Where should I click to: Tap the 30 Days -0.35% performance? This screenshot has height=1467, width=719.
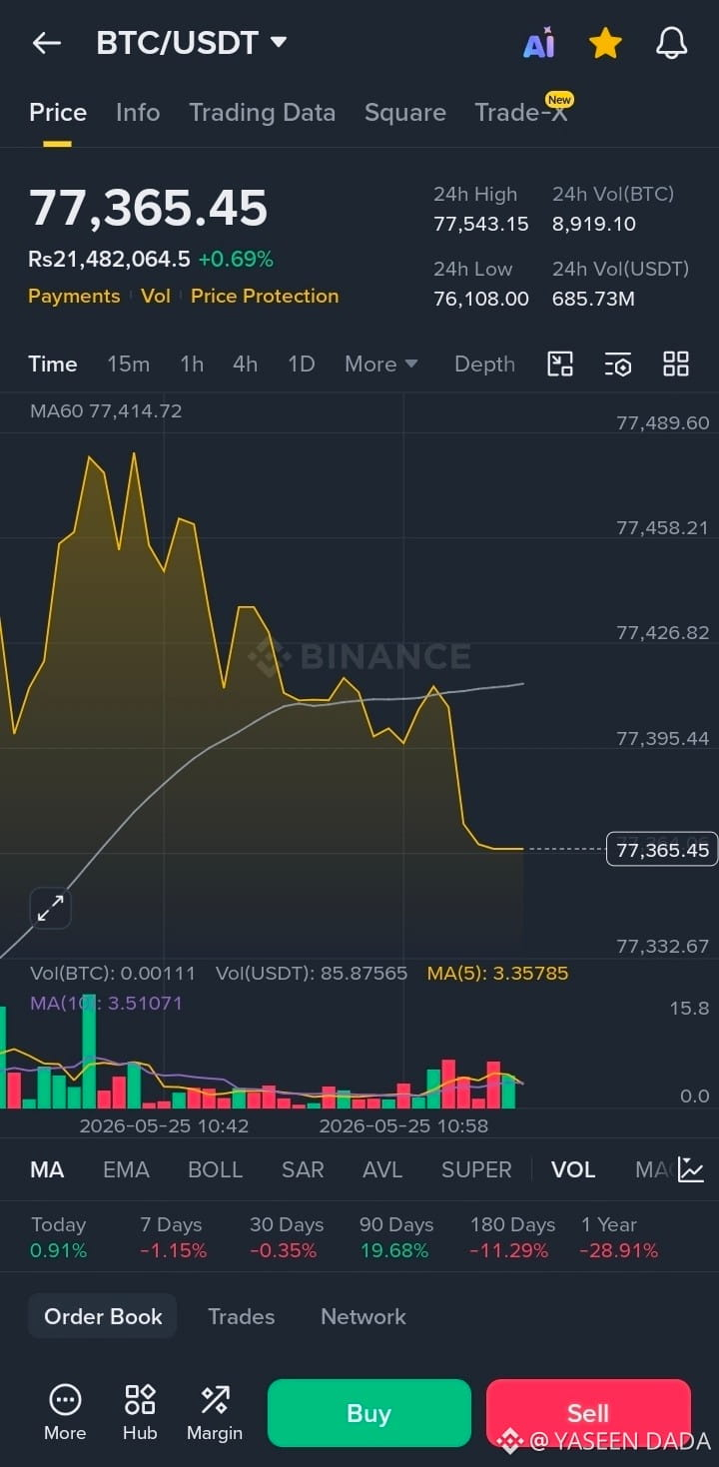click(287, 1237)
